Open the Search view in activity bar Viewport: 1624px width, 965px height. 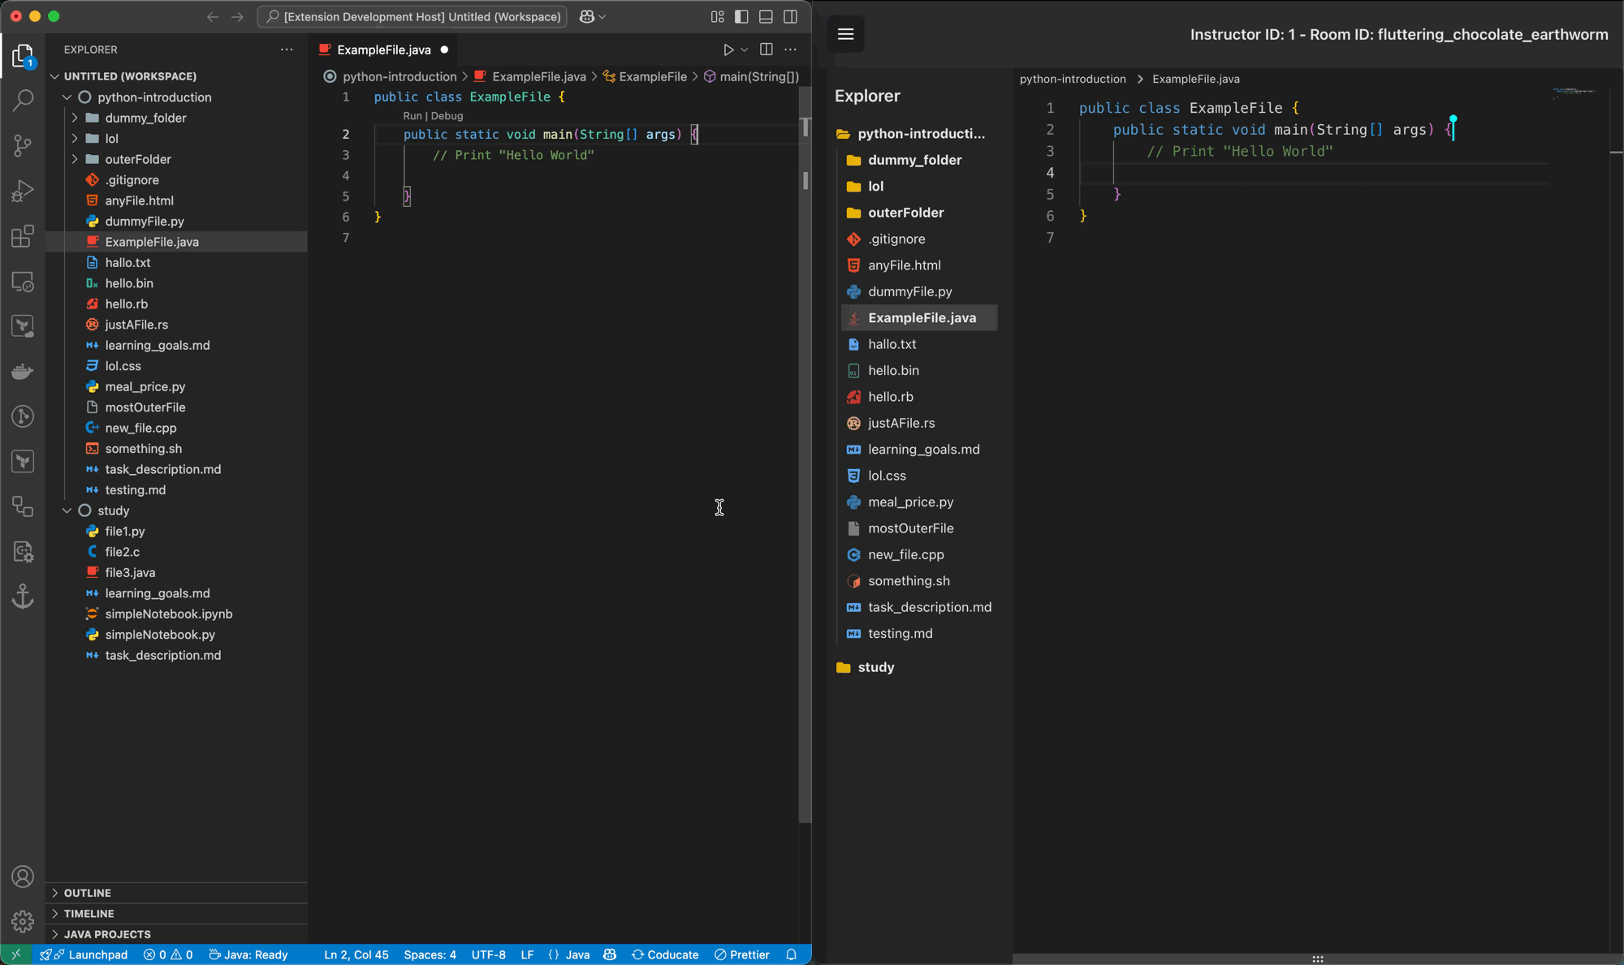(x=23, y=101)
